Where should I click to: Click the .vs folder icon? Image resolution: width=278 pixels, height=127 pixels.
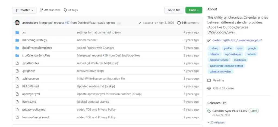pyautogui.click(x=17, y=32)
